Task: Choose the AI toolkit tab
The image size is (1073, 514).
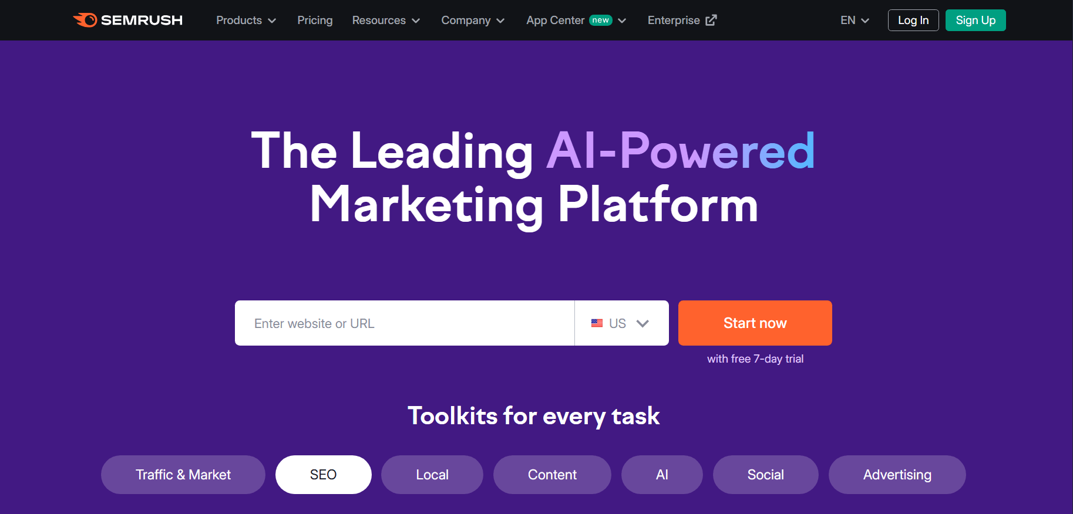Action: (662, 475)
